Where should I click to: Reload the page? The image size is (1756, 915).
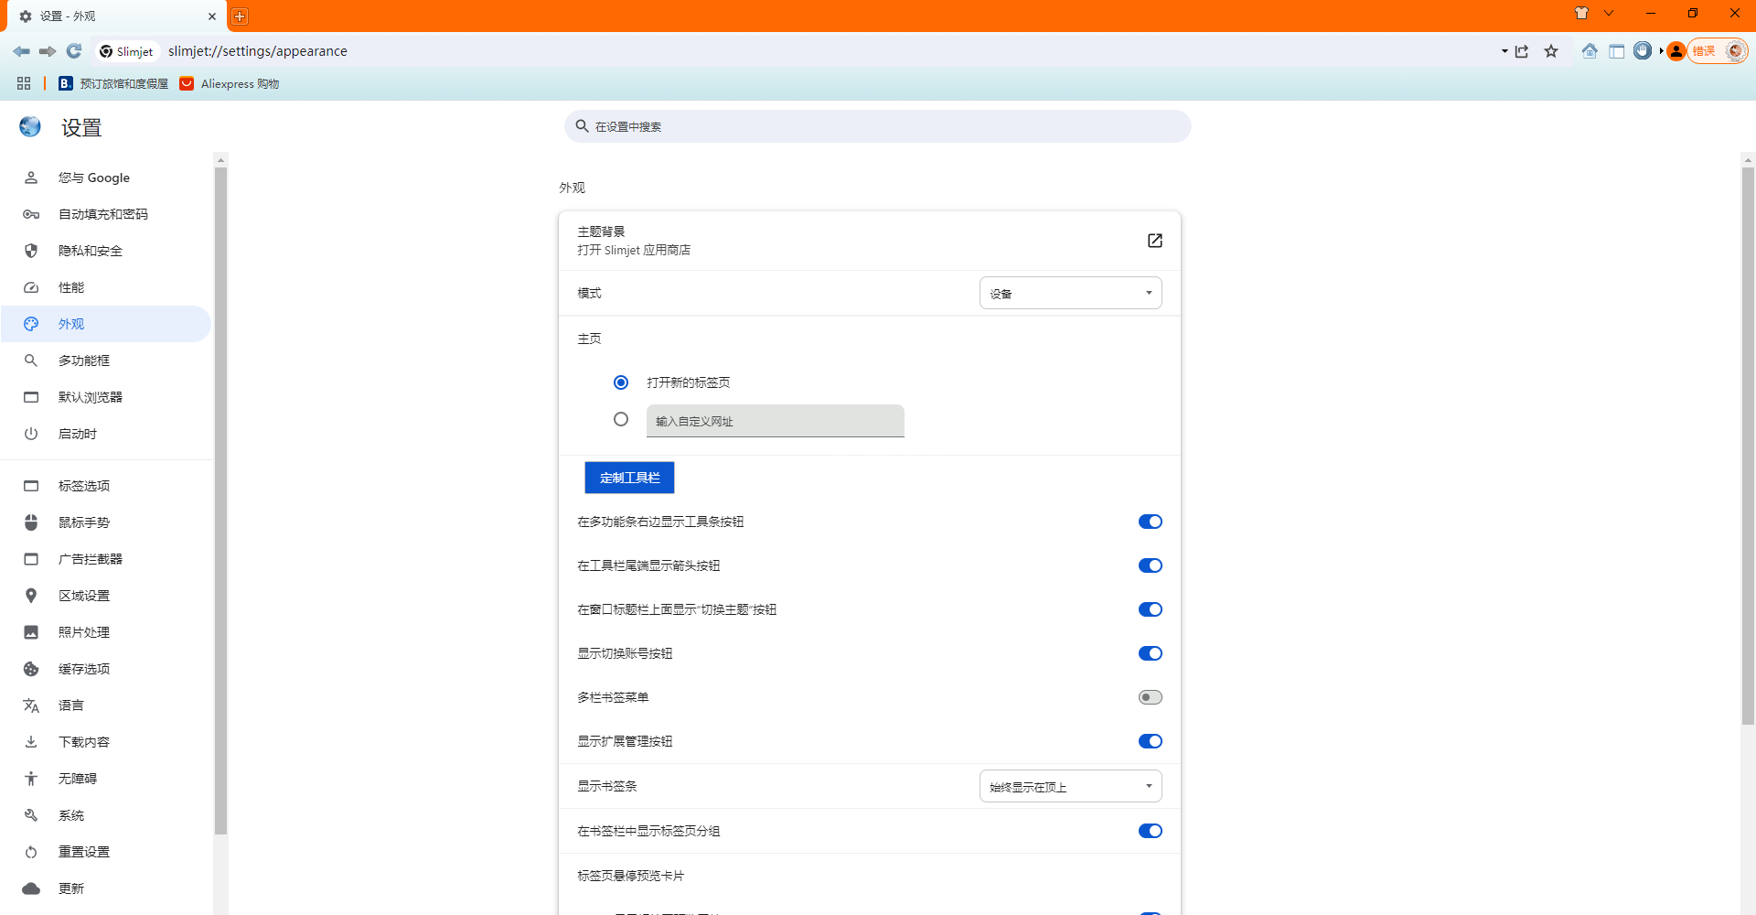point(74,51)
